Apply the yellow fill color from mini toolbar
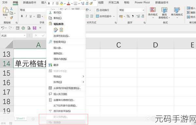Image resolution: width=196 pixels, height=125 pixels. coord(61,3)
